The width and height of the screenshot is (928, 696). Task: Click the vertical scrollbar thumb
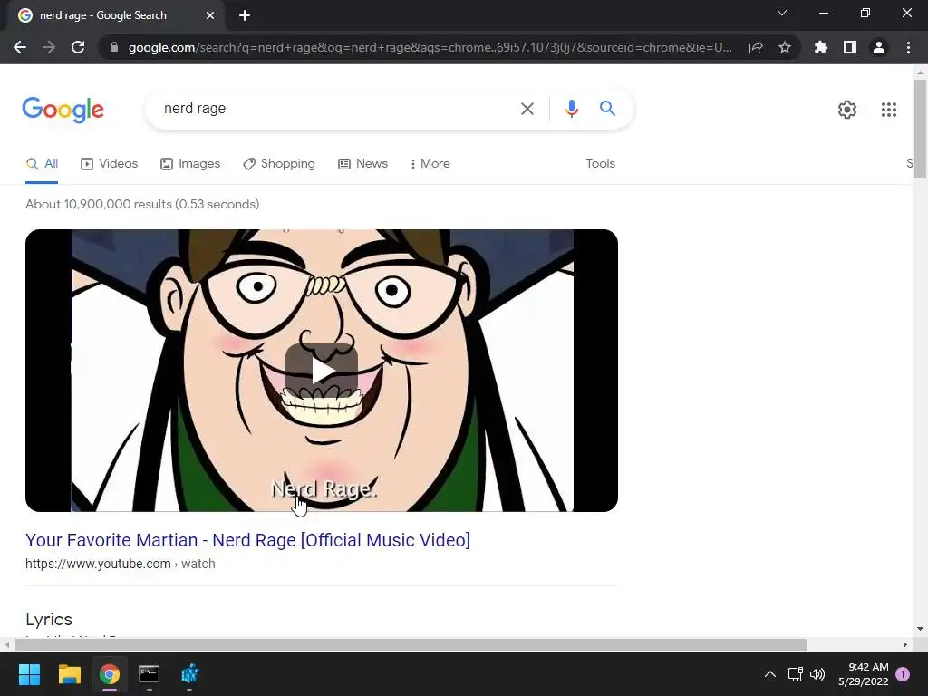[920, 128]
